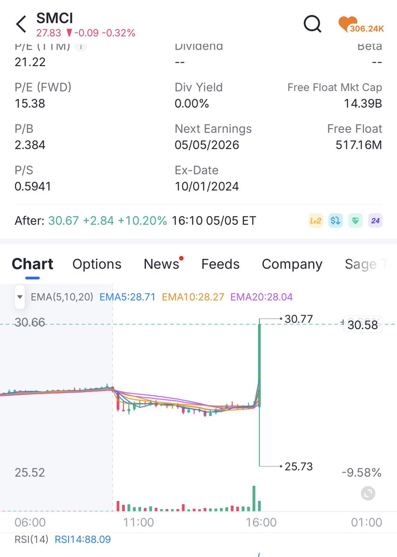Image resolution: width=397 pixels, height=557 pixels.
Task: Tap the Ex-Date value 10/01/2024
Action: [x=207, y=186]
